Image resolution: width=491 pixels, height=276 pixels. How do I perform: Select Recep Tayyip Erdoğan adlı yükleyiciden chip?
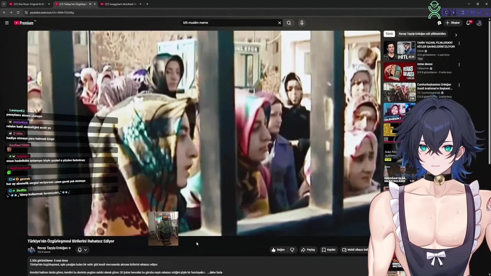(x=422, y=34)
